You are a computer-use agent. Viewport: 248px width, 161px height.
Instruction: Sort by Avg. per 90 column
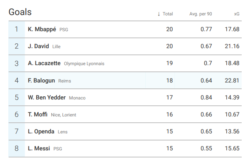click(201, 14)
